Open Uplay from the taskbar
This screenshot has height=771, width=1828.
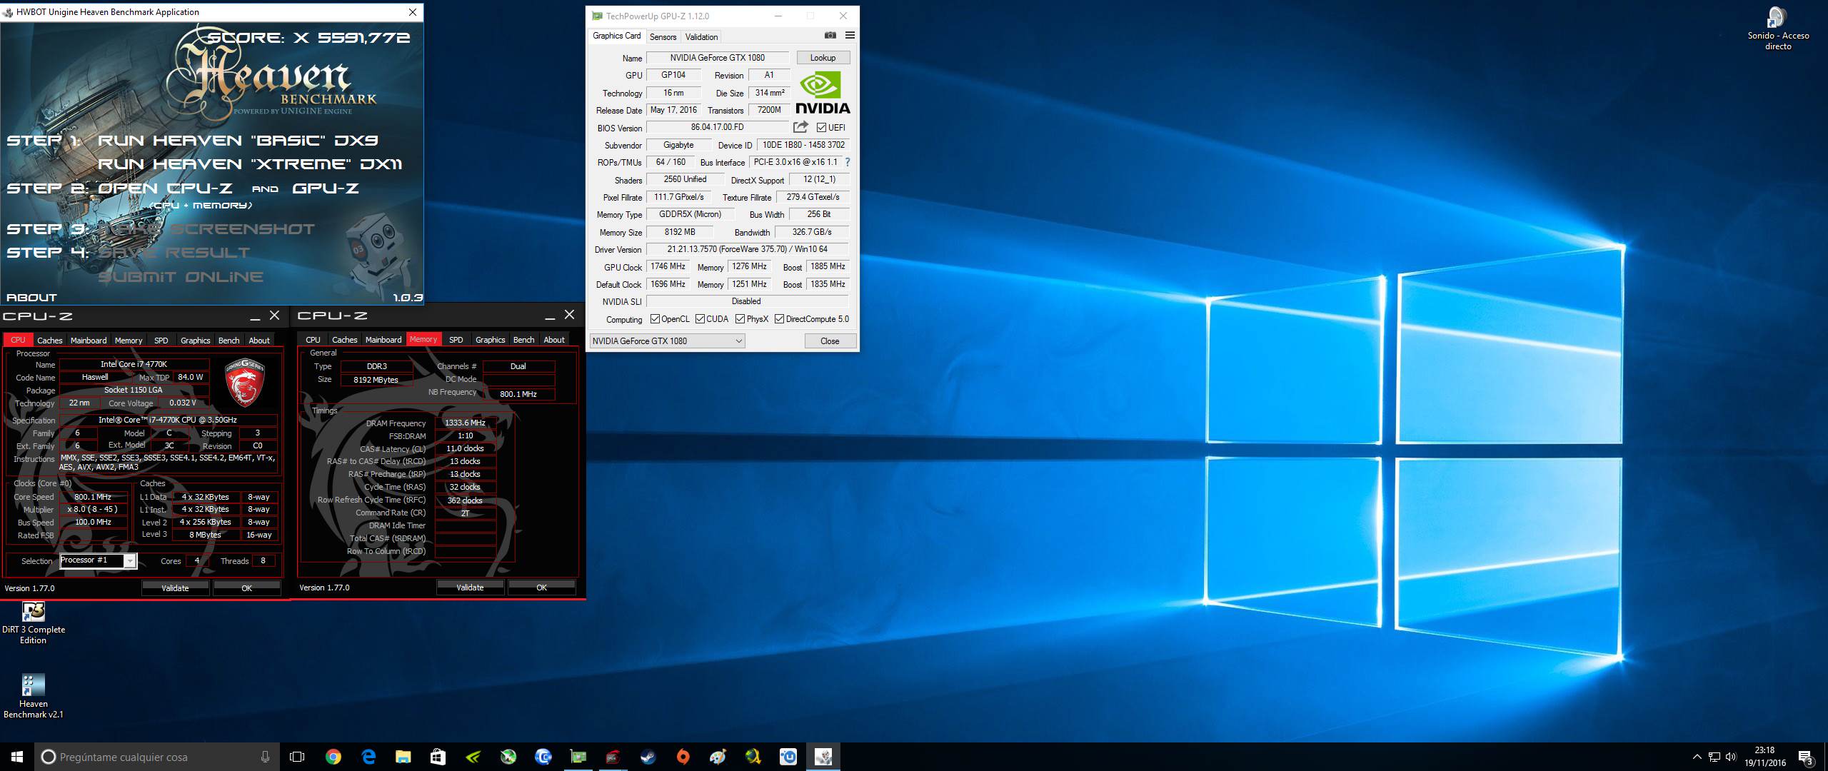pos(788,757)
